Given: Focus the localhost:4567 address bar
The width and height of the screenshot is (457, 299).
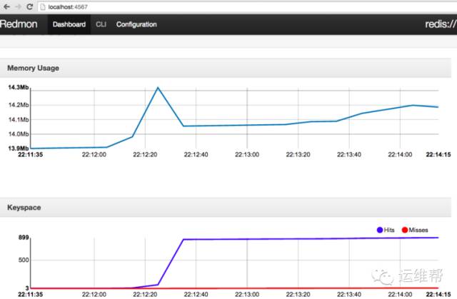Looking at the screenshot, I should (247, 7).
